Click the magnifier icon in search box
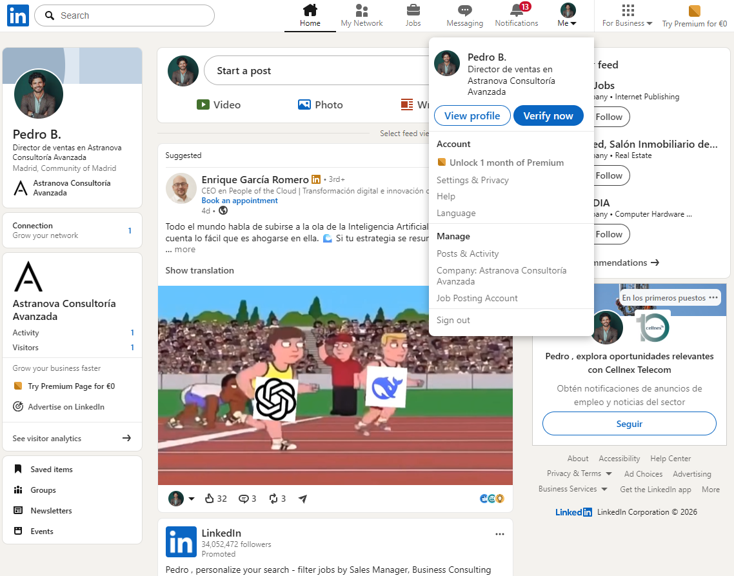 pyautogui.click(x=50, y=15)
